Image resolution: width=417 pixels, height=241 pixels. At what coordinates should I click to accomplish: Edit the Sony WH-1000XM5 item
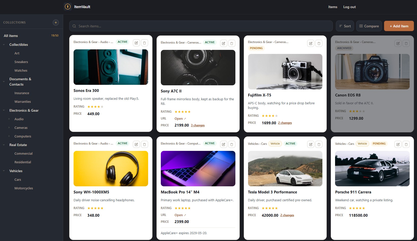136,144
